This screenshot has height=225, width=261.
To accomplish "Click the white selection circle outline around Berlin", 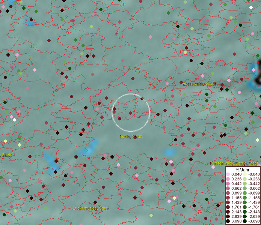I will [113, 112].
